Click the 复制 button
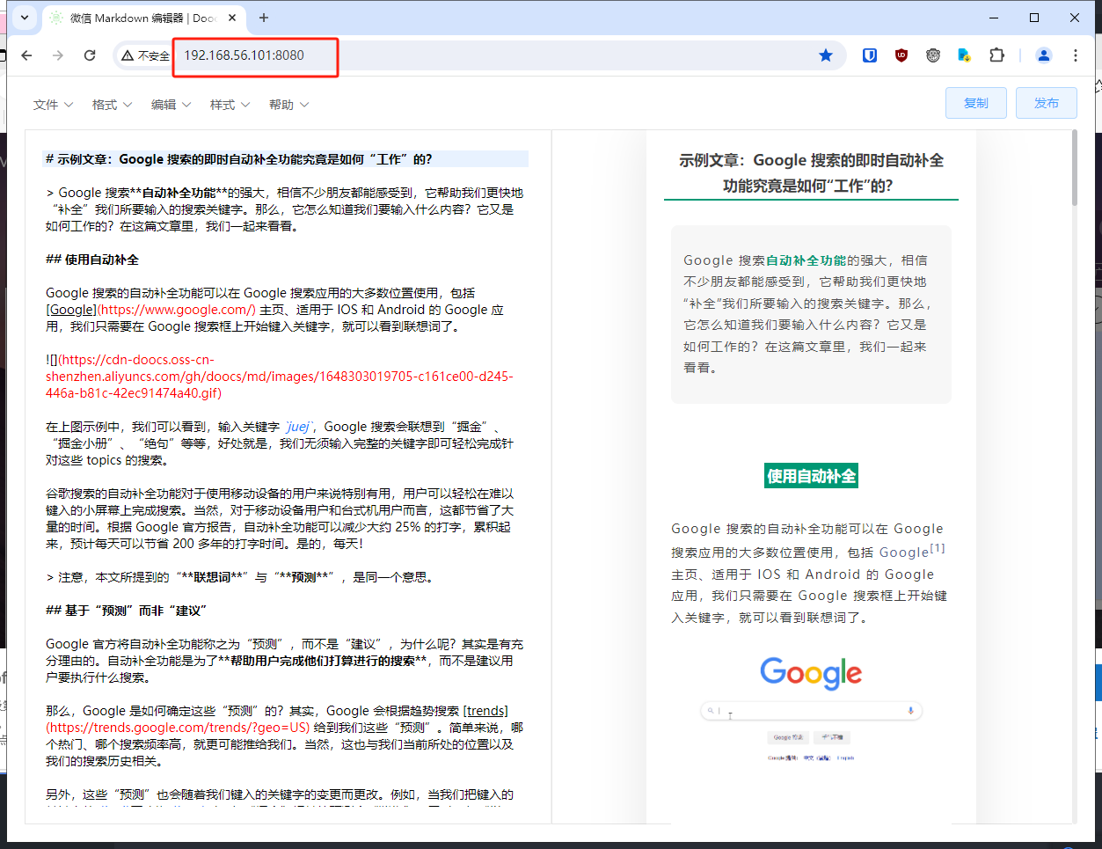The height and width of the screenshot is (849, 1102). (976, 103)
